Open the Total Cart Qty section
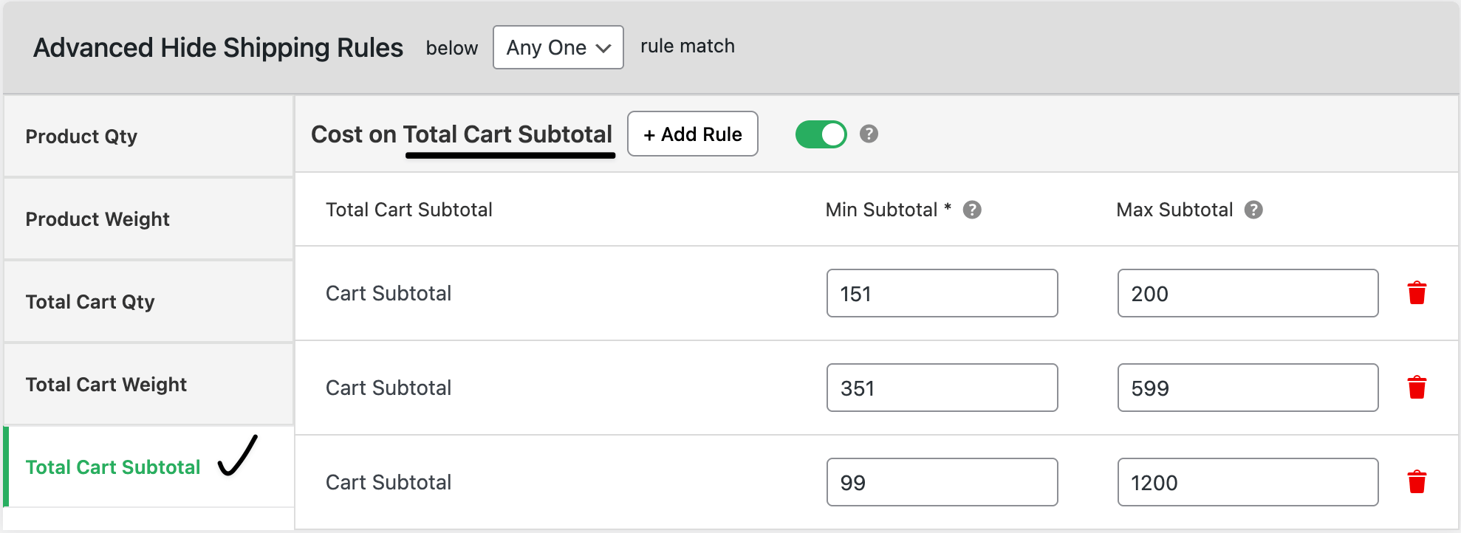 click(90, 301)
